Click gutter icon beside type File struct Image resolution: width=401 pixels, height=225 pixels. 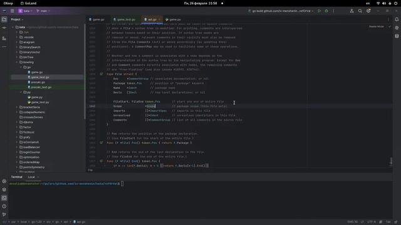point(102,74)
